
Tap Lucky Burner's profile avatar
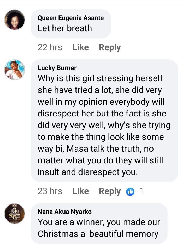coord(15,70)
